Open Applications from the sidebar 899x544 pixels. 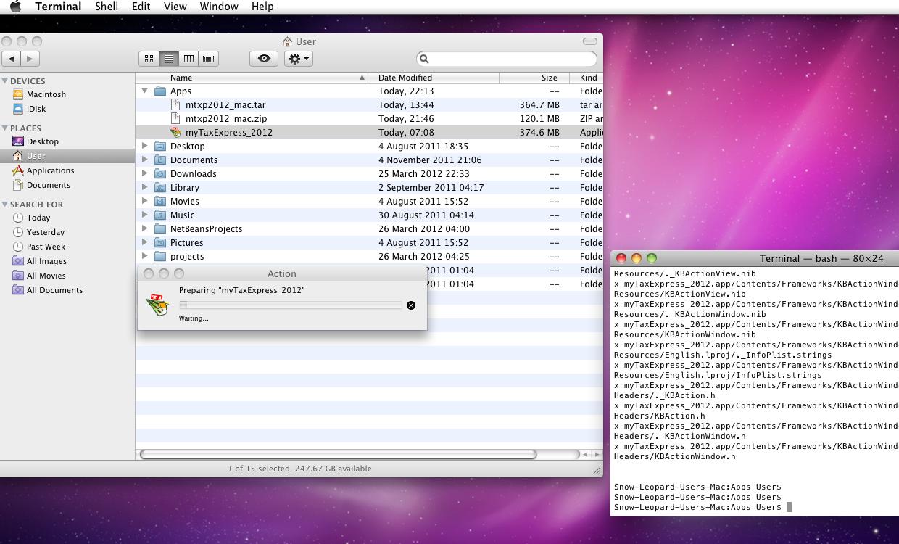point(50,170)
